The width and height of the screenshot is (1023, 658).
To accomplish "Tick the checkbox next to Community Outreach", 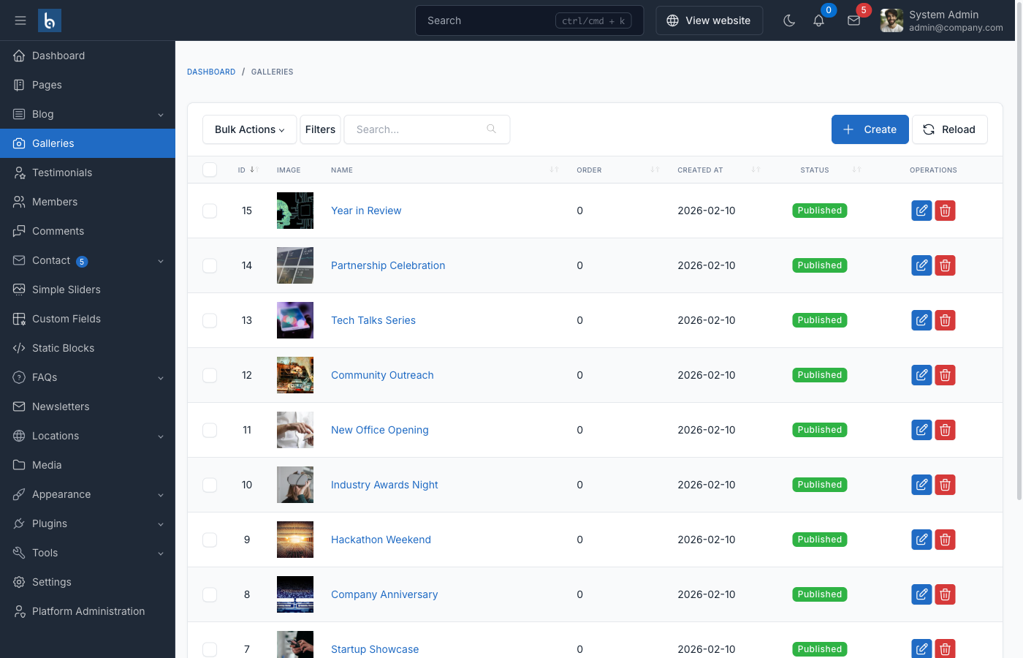I will pyautogui.click(x=210, y=375).
